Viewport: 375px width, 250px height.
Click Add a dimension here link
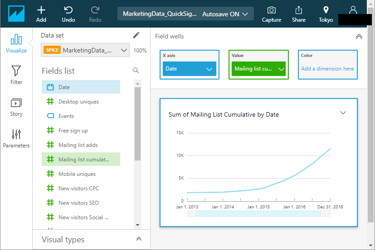(x=327, y=69)
